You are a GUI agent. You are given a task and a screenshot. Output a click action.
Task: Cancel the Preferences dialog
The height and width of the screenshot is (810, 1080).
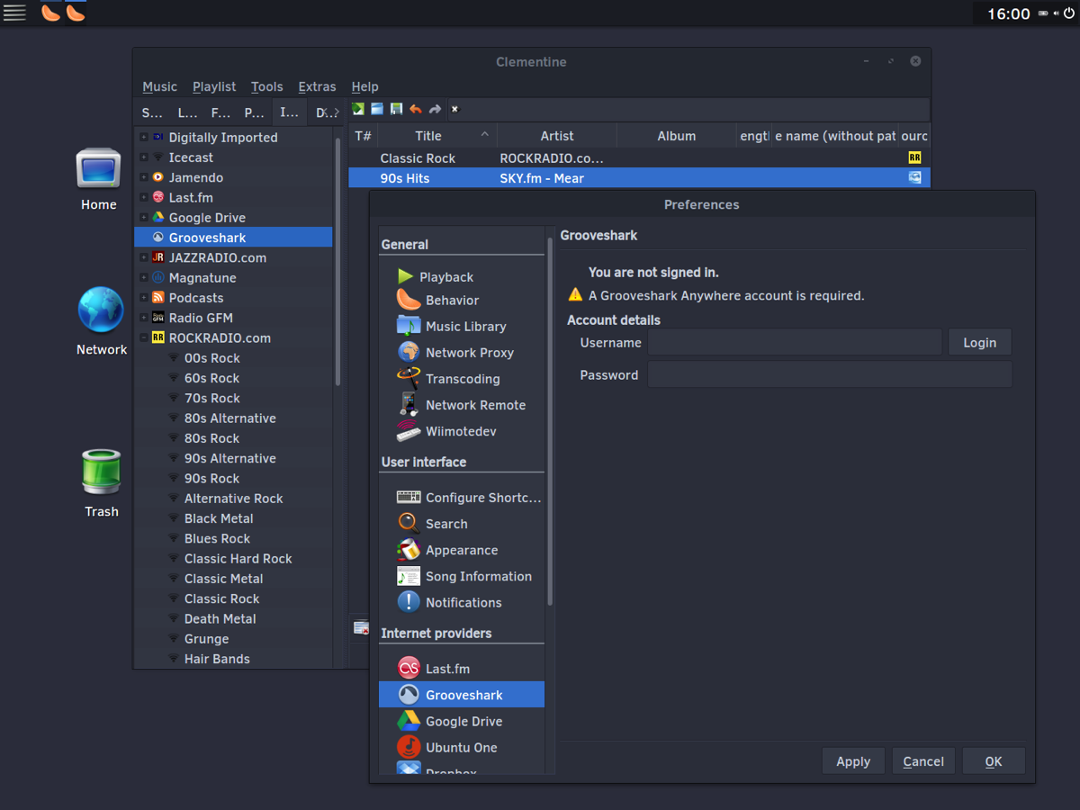(923, 760)
